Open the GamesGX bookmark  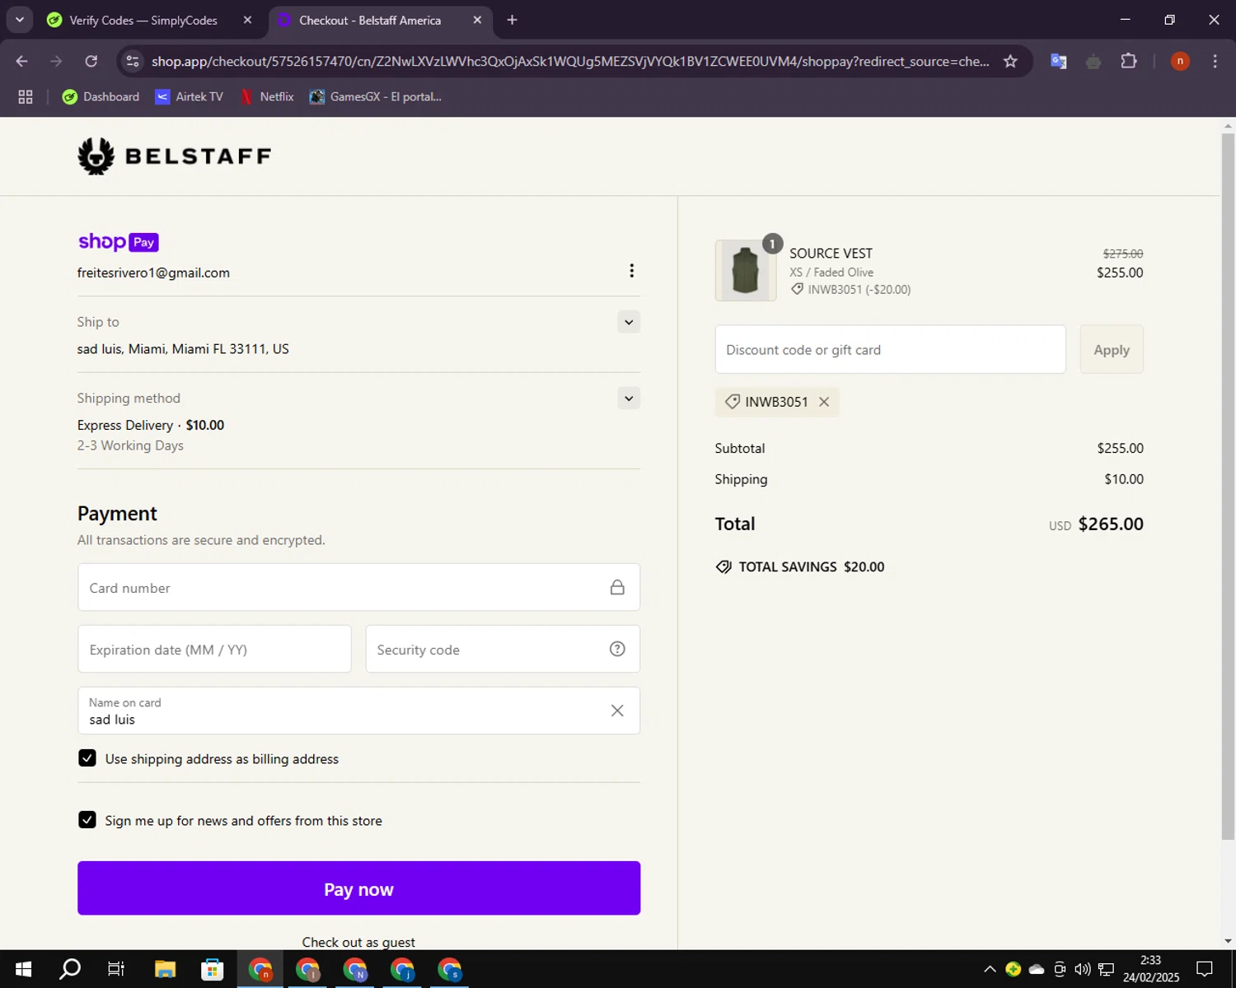(376, 96)
